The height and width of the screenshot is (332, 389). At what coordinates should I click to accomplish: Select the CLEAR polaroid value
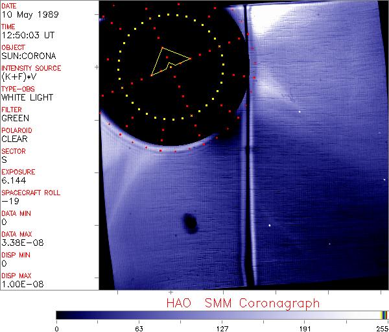click(x=15, y=139)
